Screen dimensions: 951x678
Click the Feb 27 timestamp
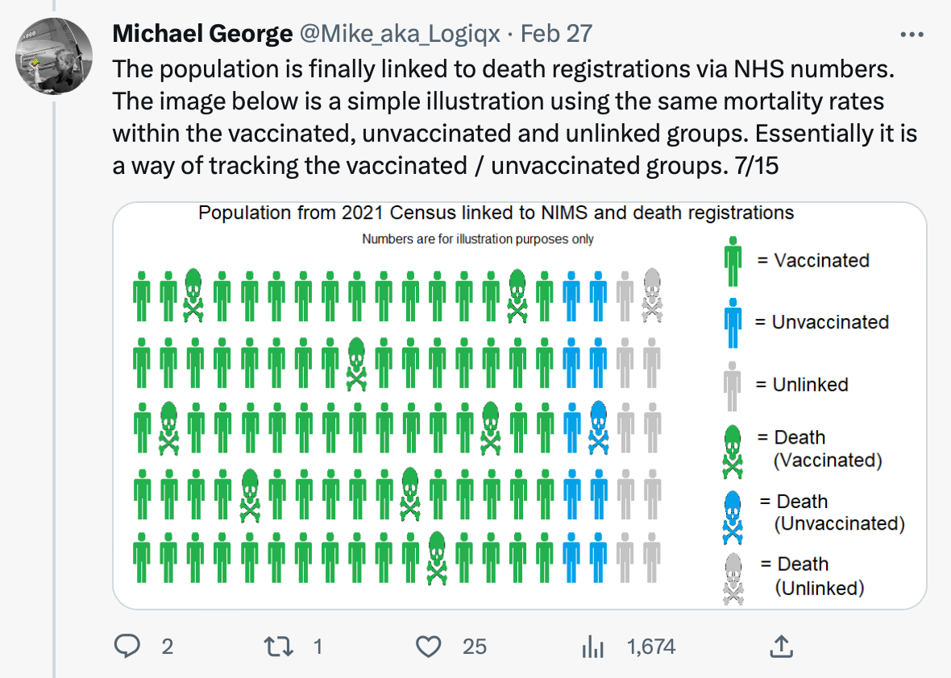pos(556,33)
